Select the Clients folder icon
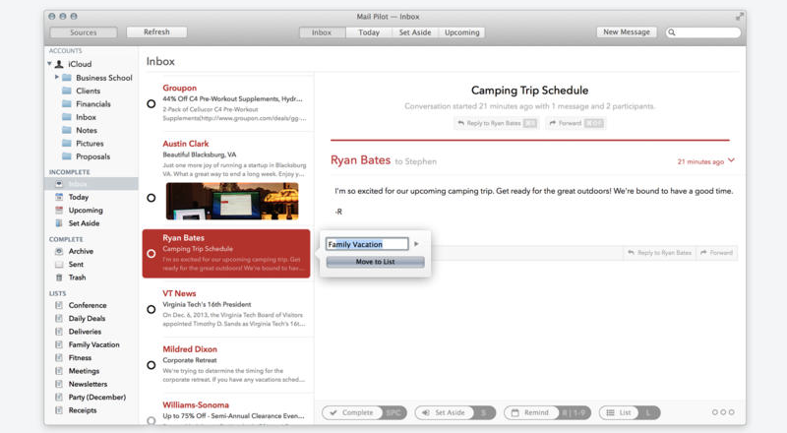 [66, 91]
